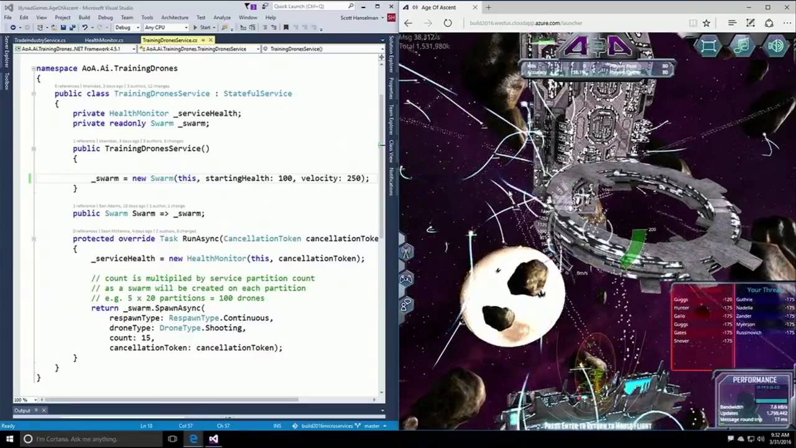The width and height of the screenshot is (796, 448).
Task: Pin the Output panel
Action: point(37,410)
